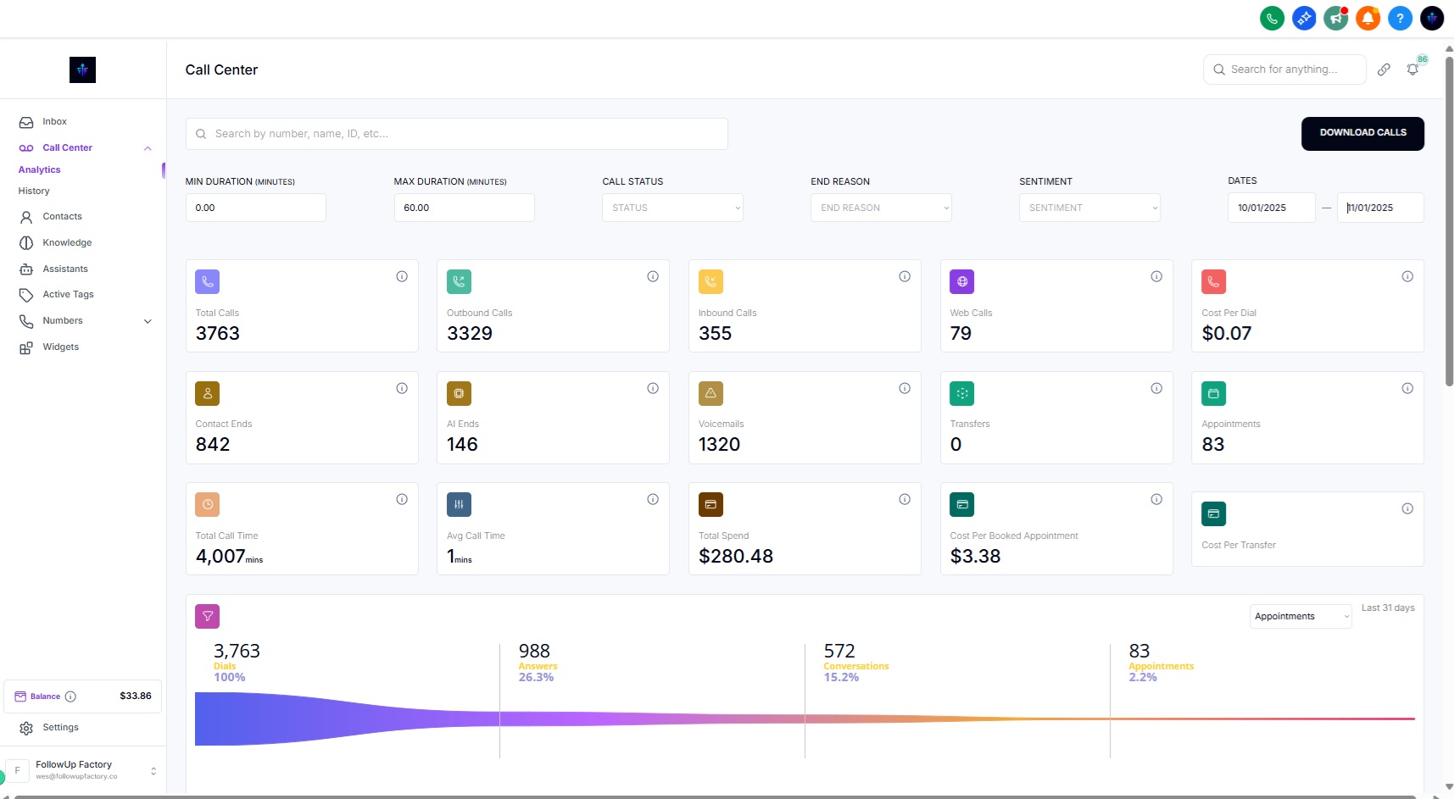Show info for Cost Per Booked Appointment

(1156, 499)
